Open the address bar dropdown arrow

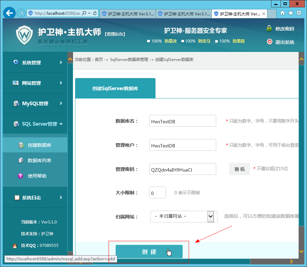pyautogui.click(x=89, y=13)
